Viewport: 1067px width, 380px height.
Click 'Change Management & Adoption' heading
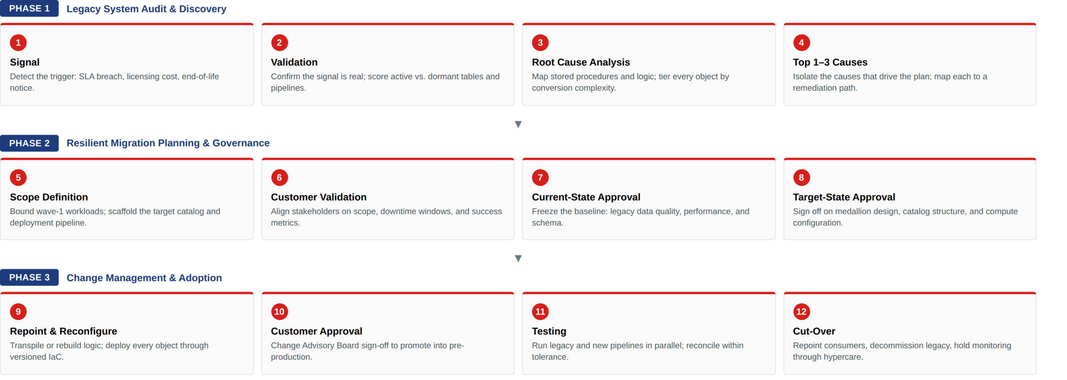[x=144, y=278]
